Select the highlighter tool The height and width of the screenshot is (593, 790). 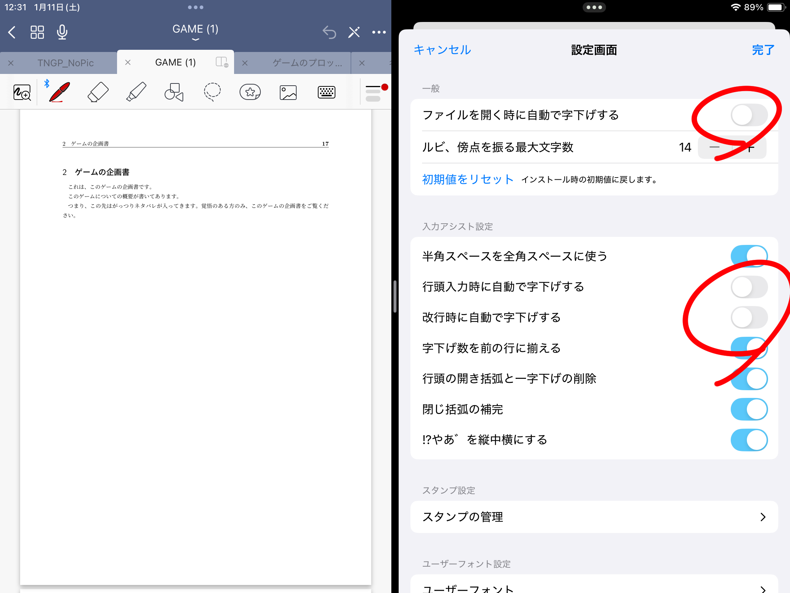[136, 92]
